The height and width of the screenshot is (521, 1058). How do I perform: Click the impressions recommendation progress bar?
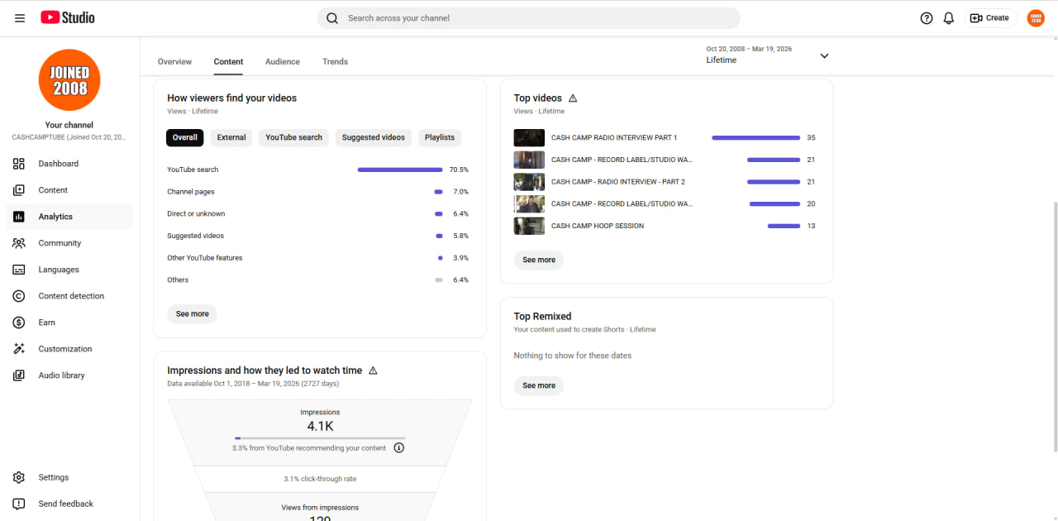point(320,437)
